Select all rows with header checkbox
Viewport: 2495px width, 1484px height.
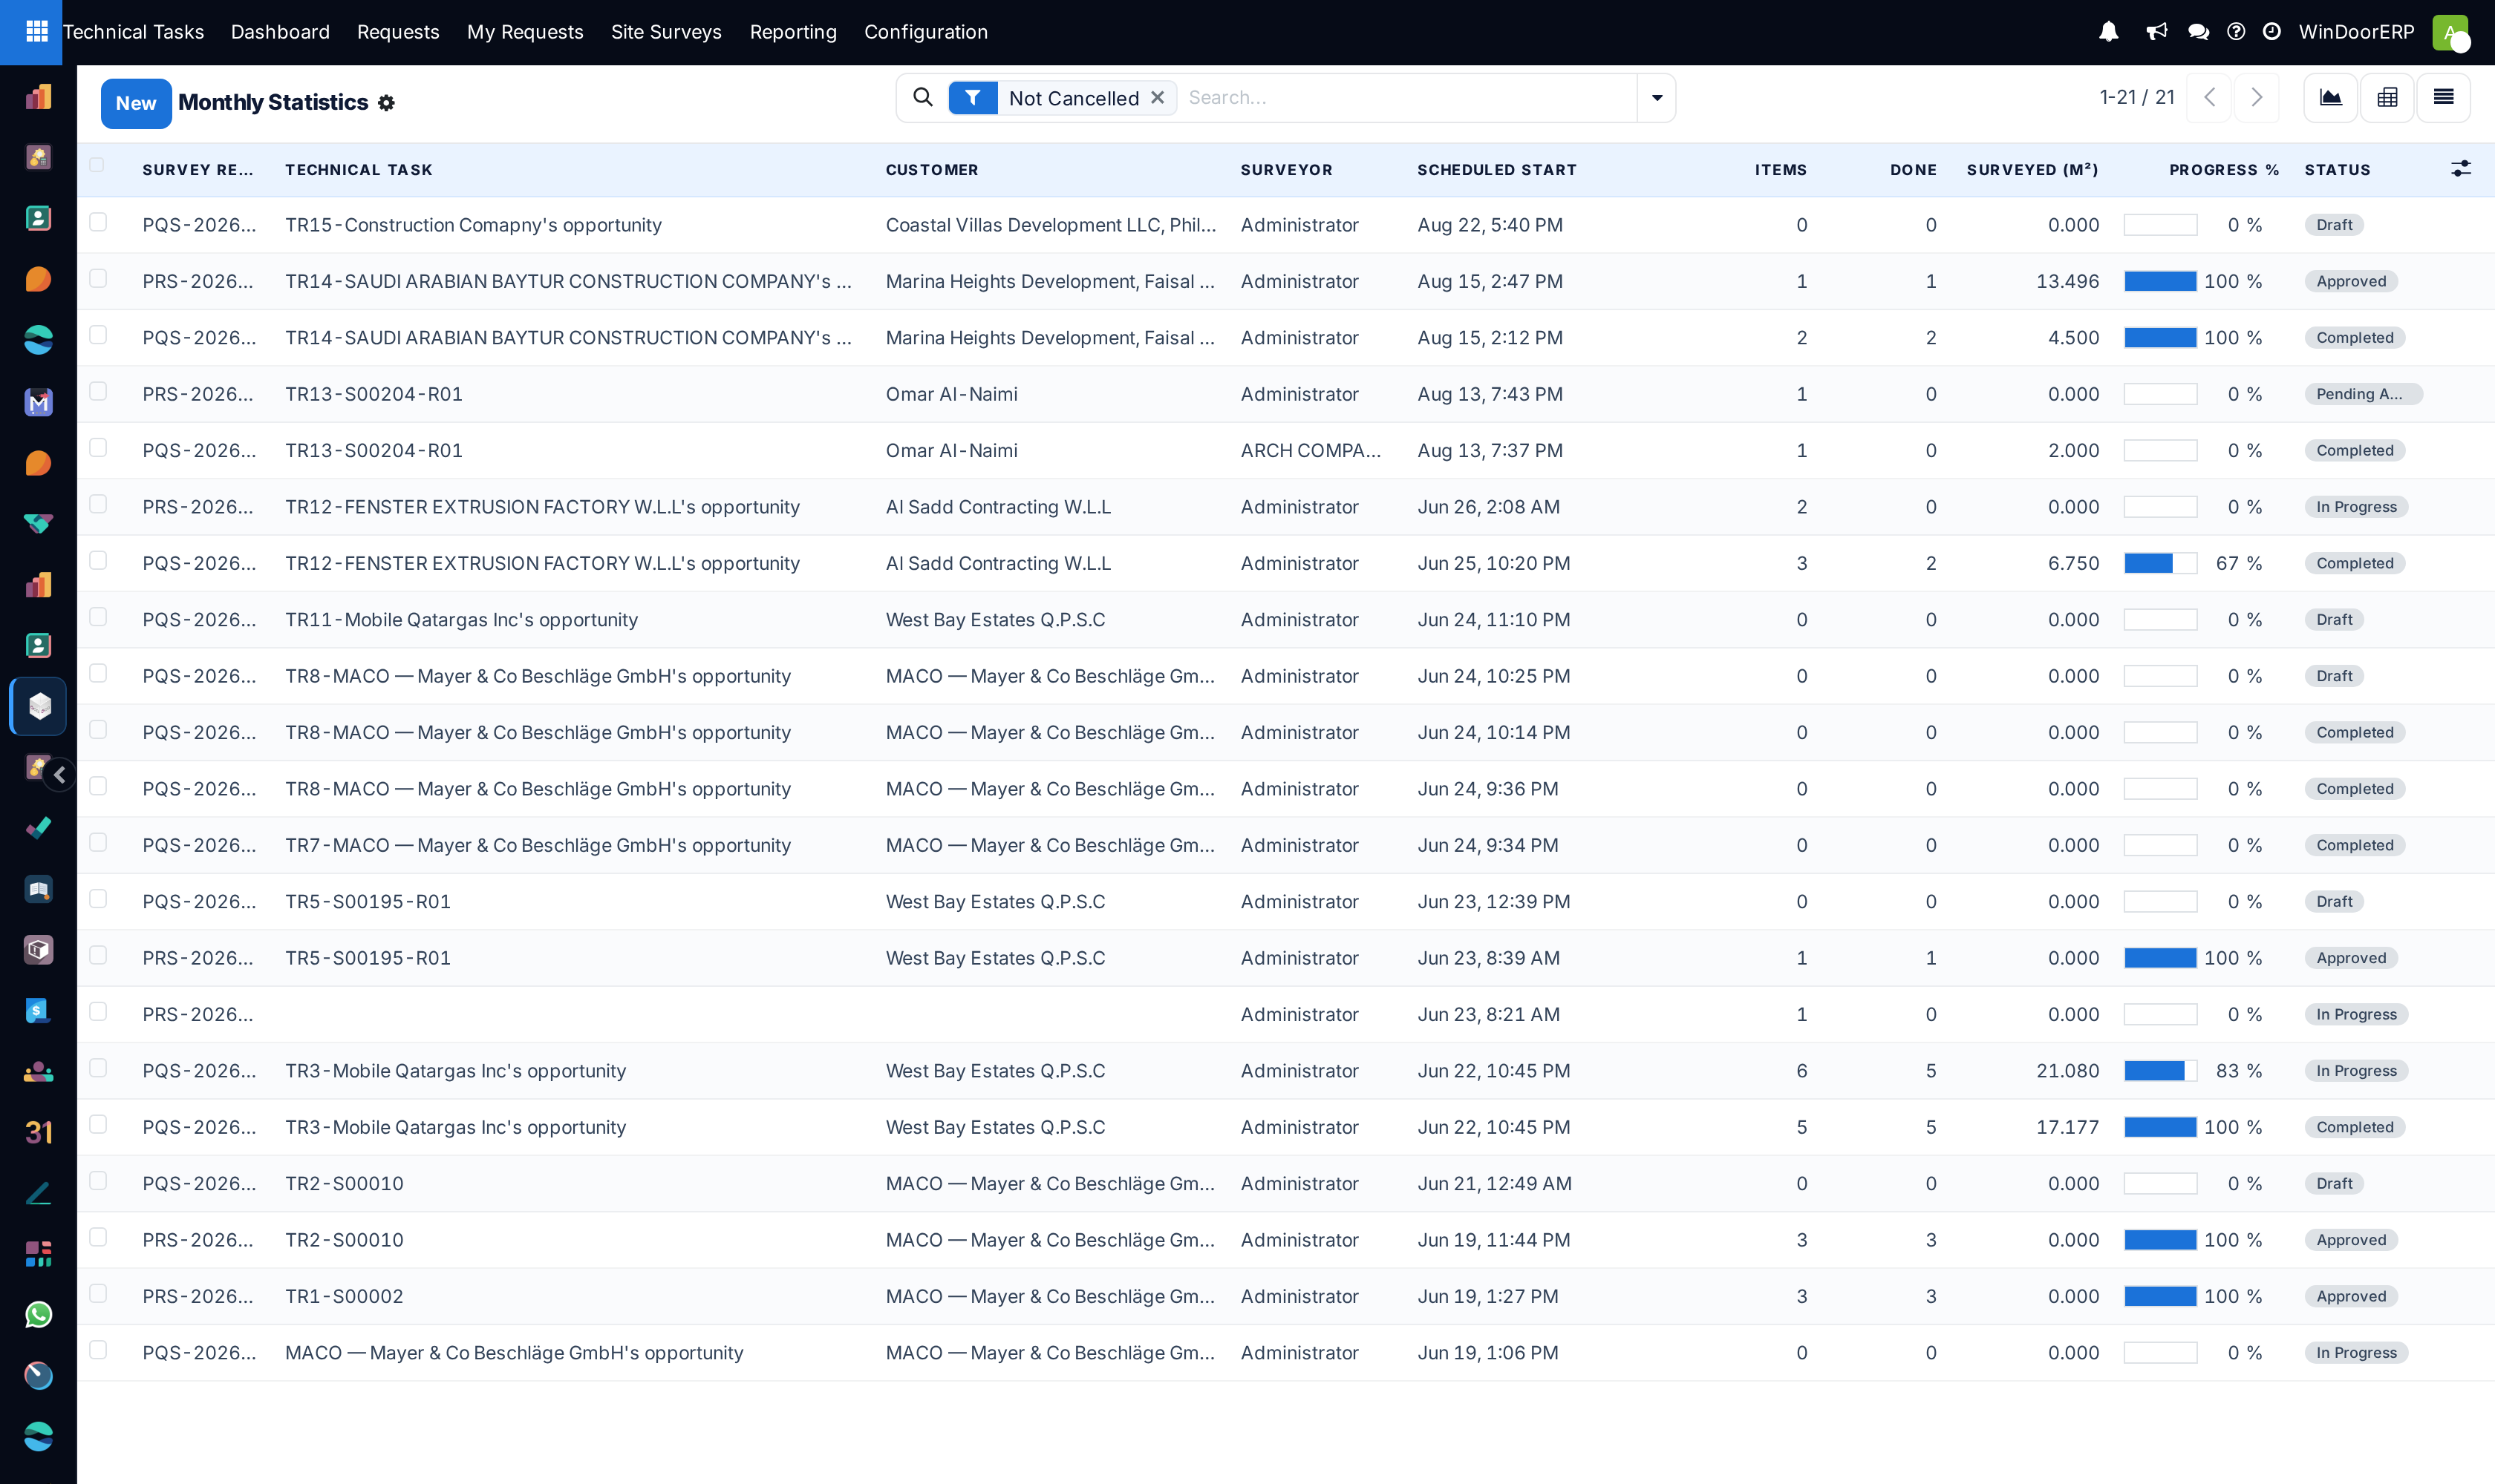pyautogui.click(x=97, y=165)
